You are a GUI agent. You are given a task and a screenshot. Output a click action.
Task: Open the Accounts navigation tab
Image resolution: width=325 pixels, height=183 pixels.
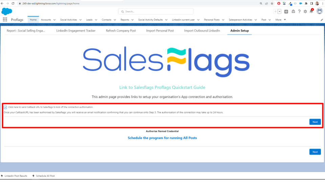coord(46,20)
